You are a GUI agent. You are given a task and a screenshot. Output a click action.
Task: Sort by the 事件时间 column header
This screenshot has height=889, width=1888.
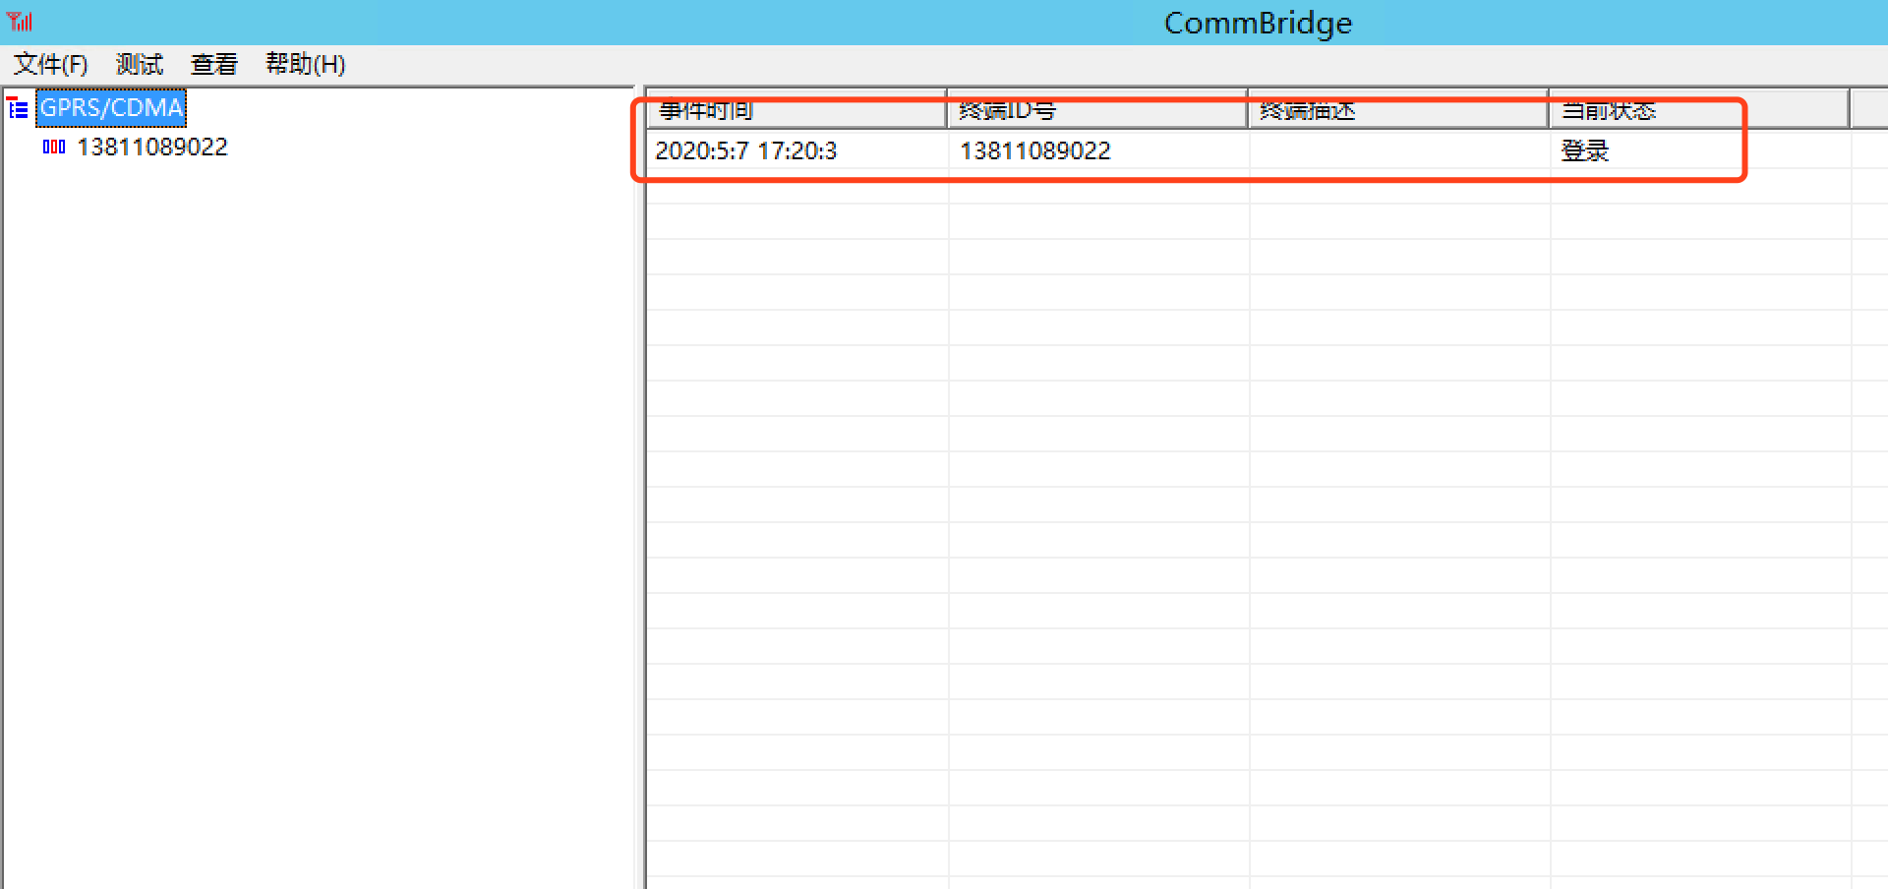tap(795, 111)
